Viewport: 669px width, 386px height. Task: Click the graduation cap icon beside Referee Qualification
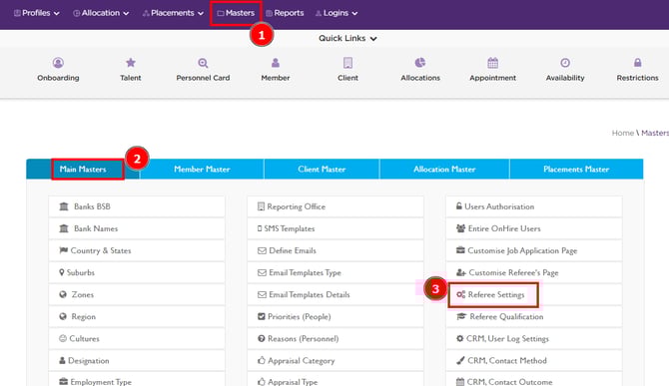pyautogui.click(x=461, y=316)
